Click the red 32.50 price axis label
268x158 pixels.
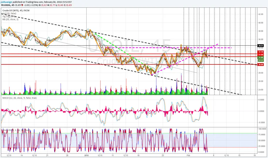point(261,52)
